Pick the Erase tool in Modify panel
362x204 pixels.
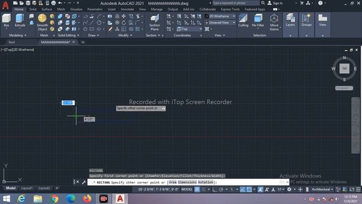pyautogui.click(x=110, y=29)
